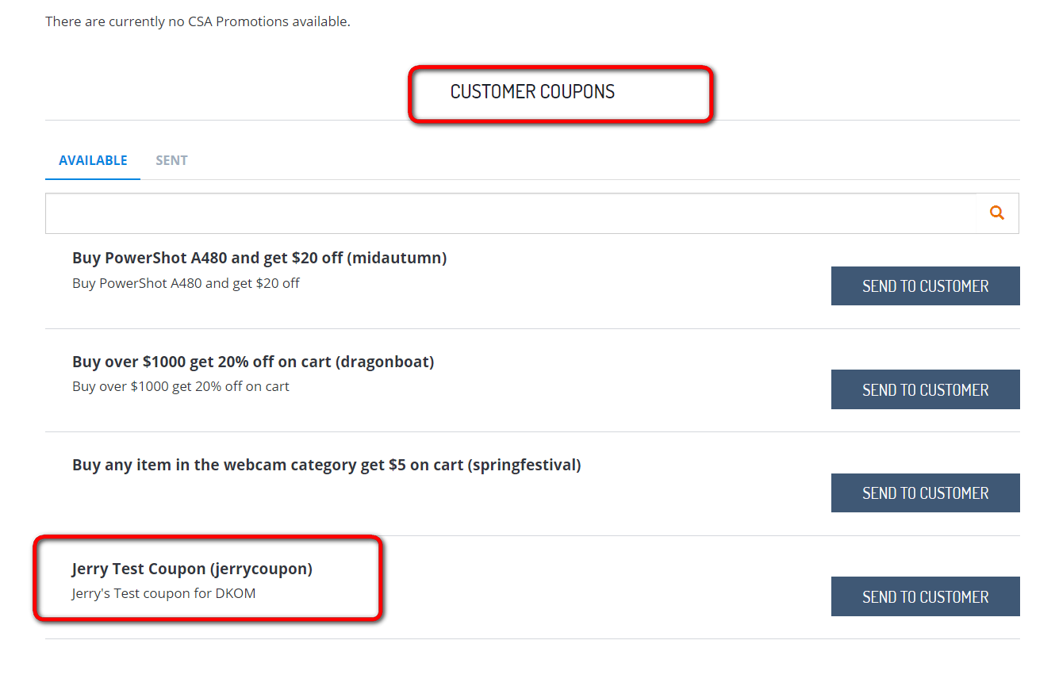Send the springfestival coupon to customer
The image size is (1055, 690).
point(925,493)
